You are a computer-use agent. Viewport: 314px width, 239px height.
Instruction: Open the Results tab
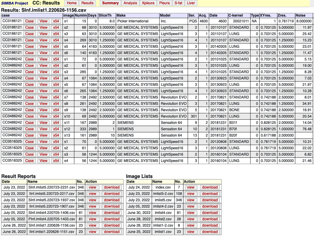click(87, 3)
